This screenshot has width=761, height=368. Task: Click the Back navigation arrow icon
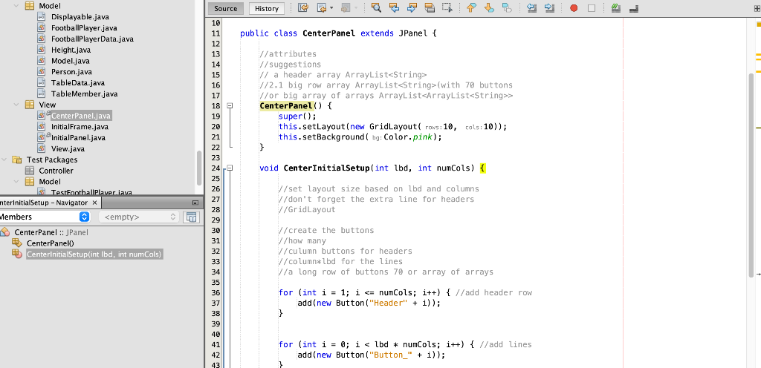(321, 8)
